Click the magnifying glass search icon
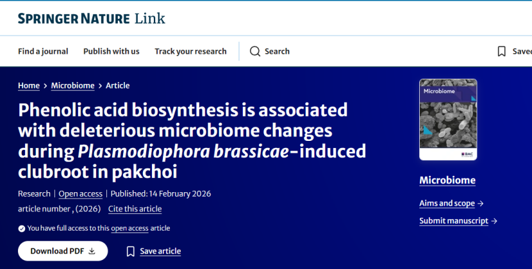The height and width of the screenshot is (269, 532). coord(255,51)
